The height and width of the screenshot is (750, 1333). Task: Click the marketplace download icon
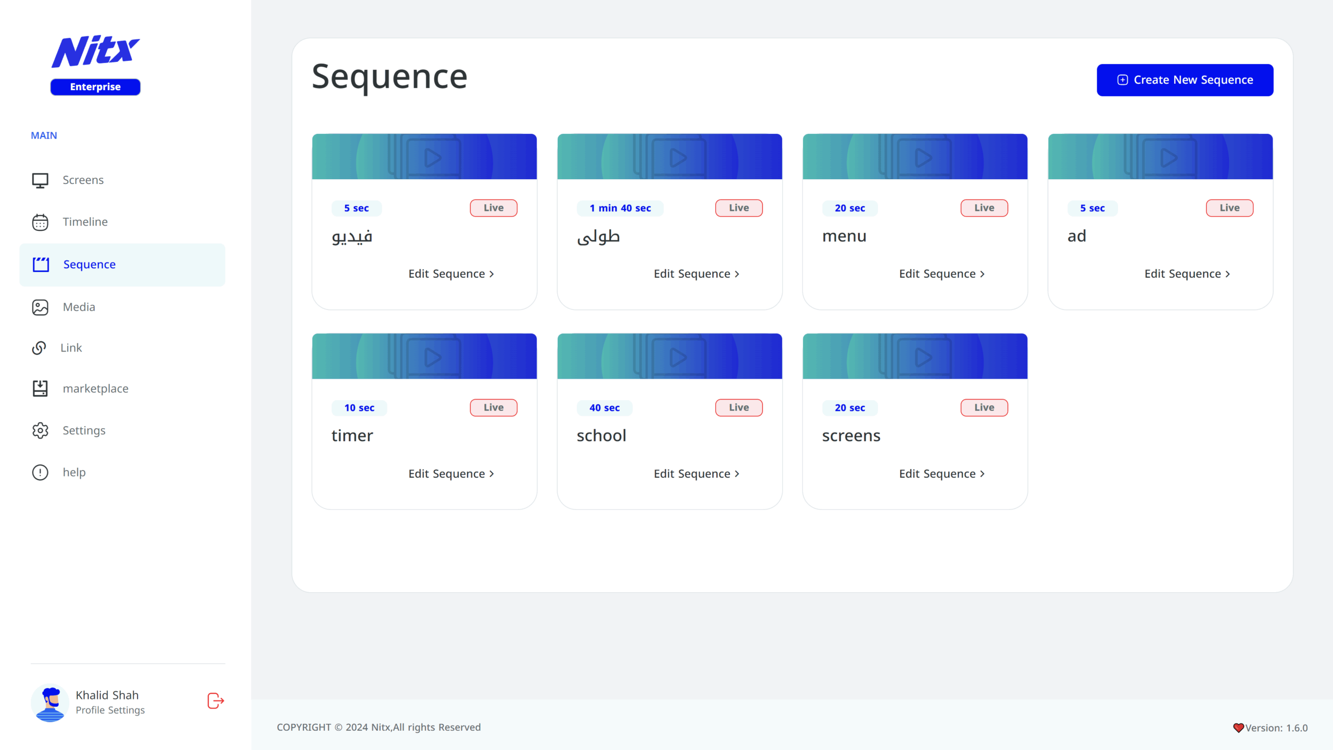pyautogui.click(x=40, y=389)
